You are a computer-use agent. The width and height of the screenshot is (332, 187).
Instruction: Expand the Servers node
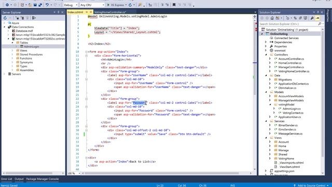pyautogui.click(x=5, y=74)
